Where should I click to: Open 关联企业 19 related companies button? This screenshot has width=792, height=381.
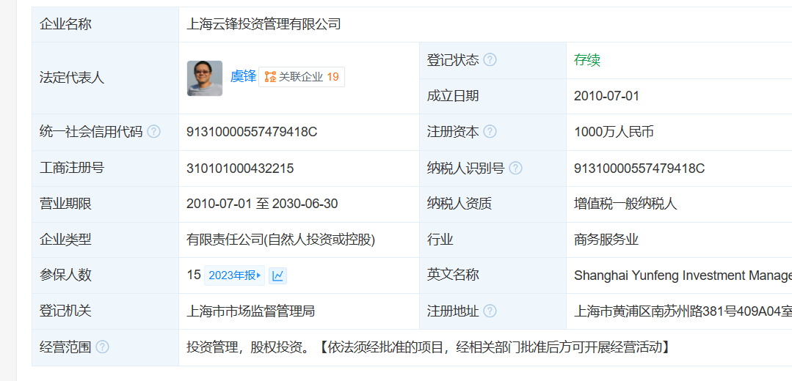tap(302, 77)
